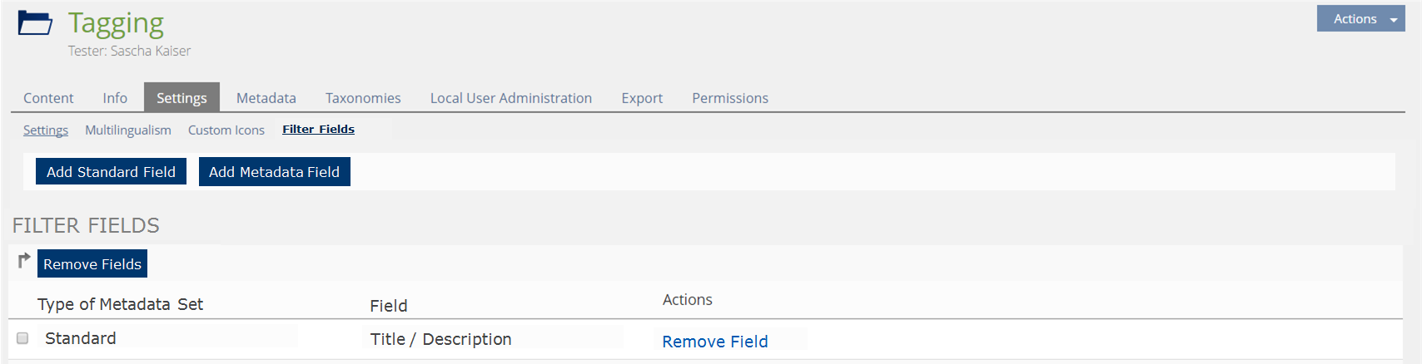Select the Settings tab

[181, 98]
